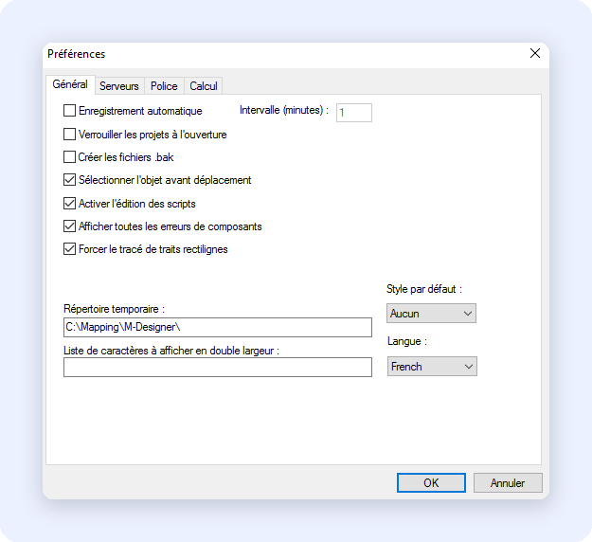Click the Intervalle (minutes) label
This screenshot has height=542, width=592.
[x=284, y=110]
